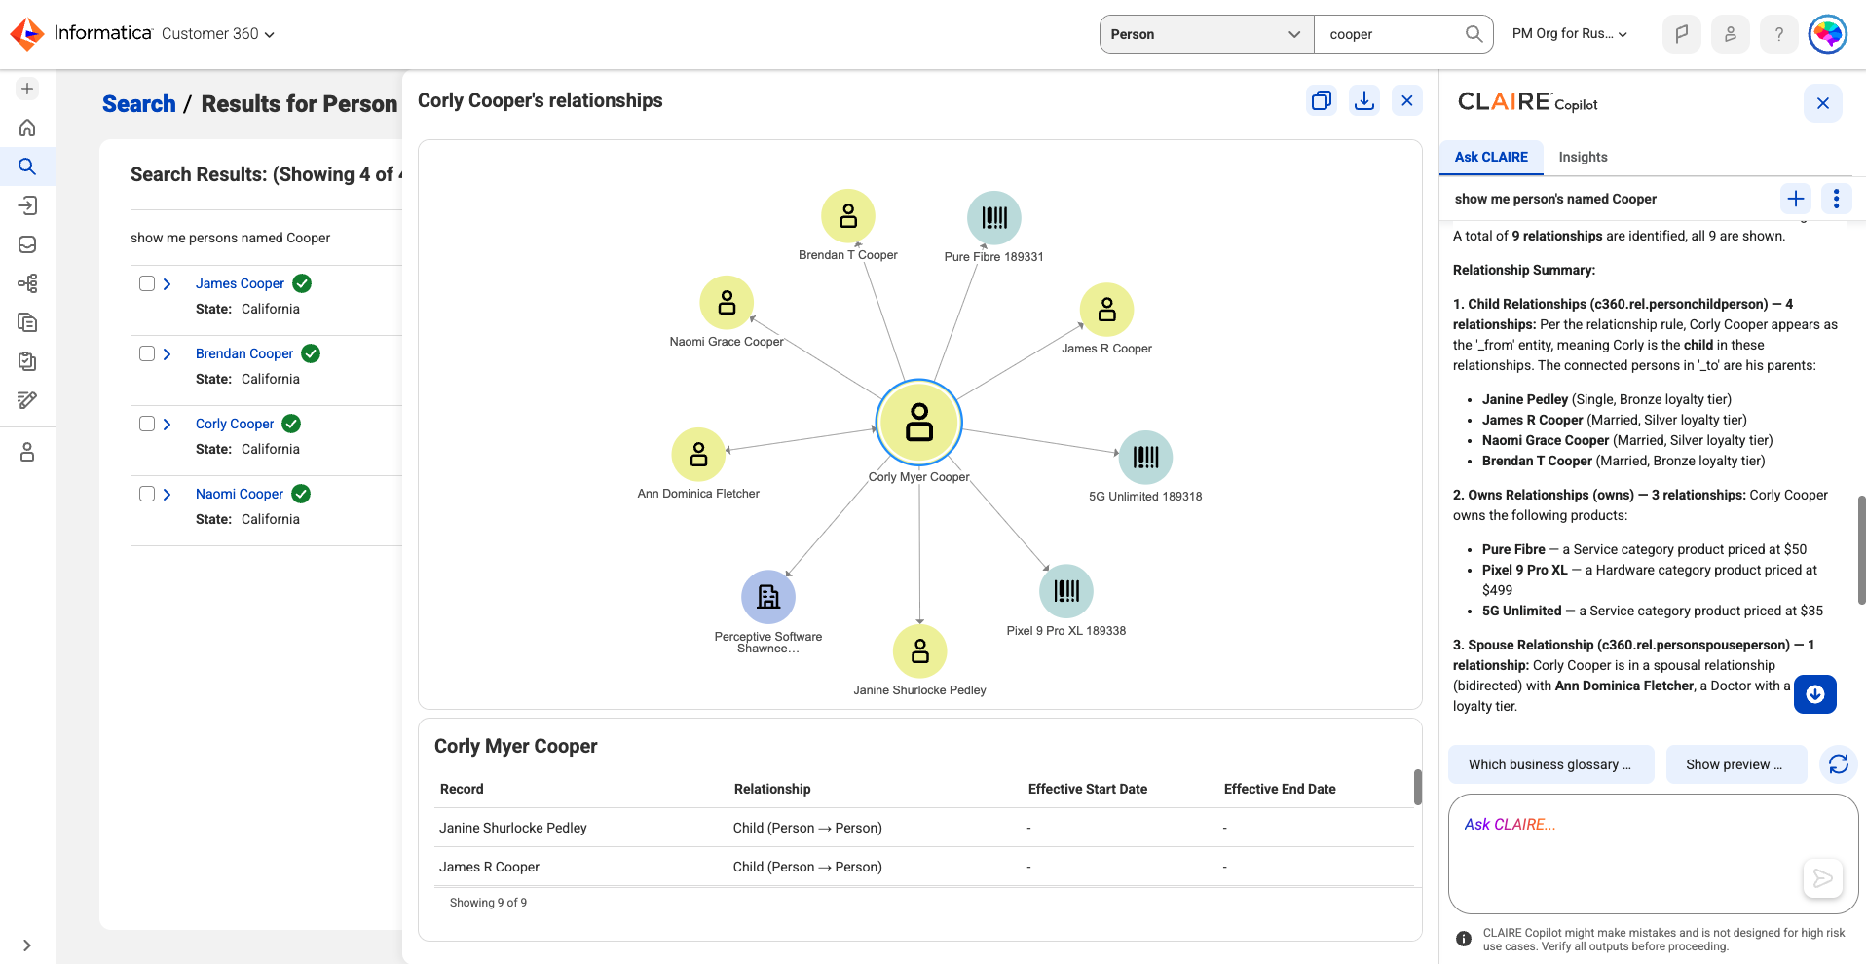Jump to bottom with blue down-arrow button
This screenshot has width=1866, height=964.
pyautogui.click(x=1815, y=694)
